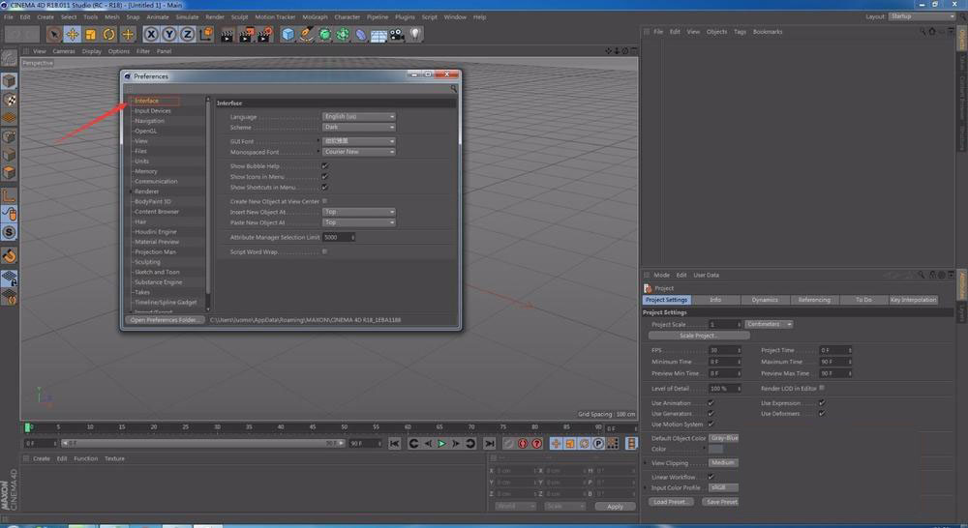Open the GUI Font dropdown
The height and width of the screenshot is (528, 968).
pos(359,141)
